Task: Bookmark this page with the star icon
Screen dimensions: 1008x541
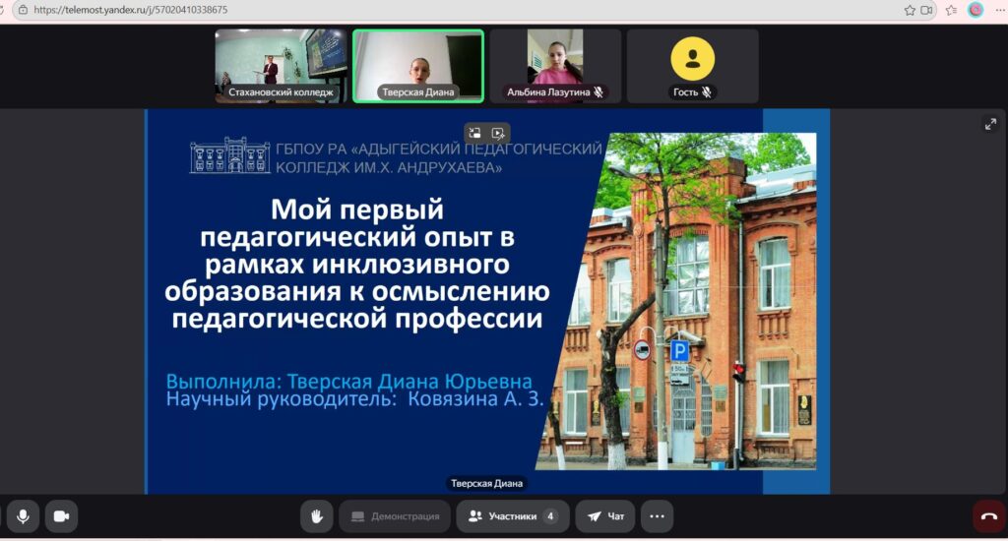Action: coord(910,10)
